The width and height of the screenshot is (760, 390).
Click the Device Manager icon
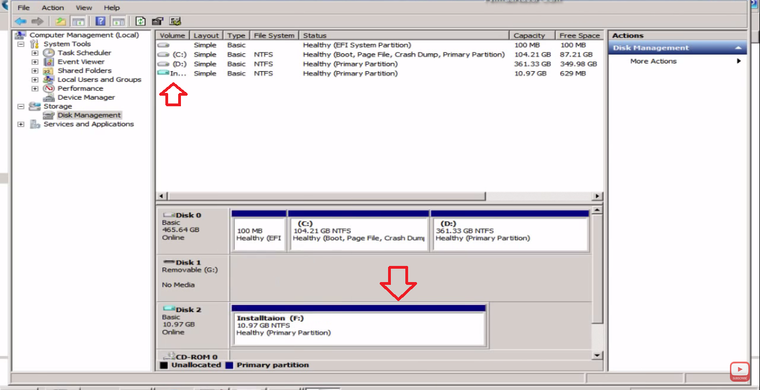tap(48, 97)
